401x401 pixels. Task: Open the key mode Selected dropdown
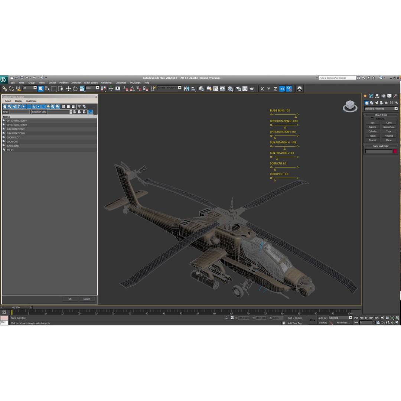[x=340, y=318]
